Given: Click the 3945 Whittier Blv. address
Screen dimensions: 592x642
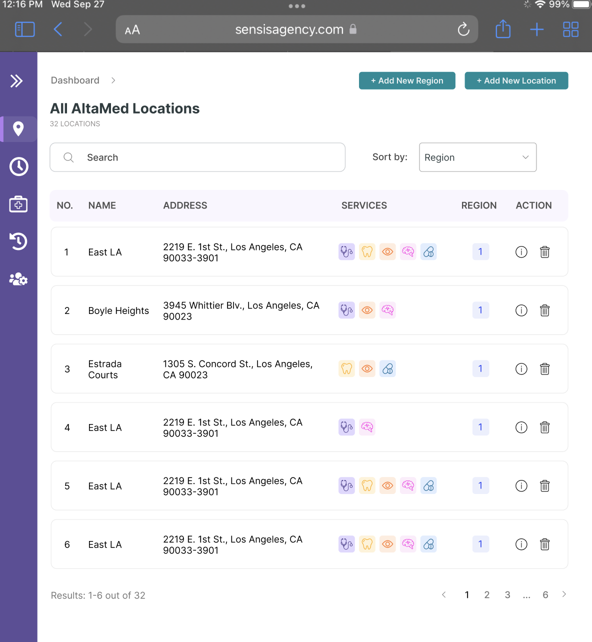Looking at the screenshot, I should click(241, 311).
